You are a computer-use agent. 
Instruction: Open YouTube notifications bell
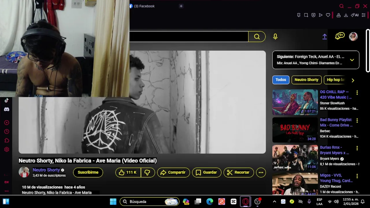tap(339, 36)
